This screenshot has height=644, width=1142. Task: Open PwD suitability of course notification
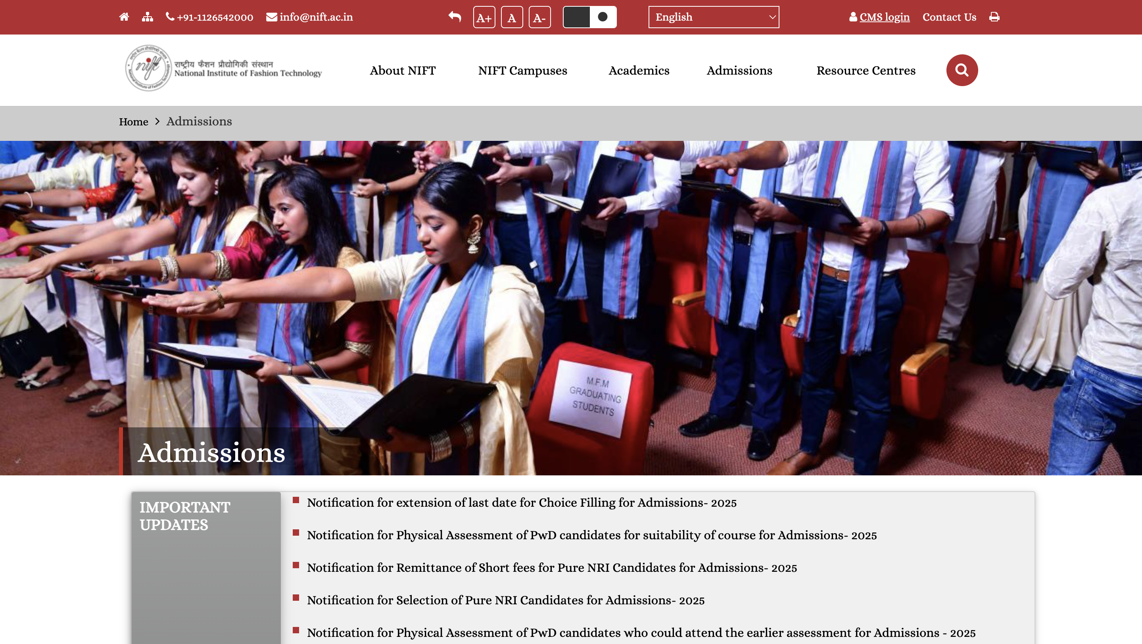point(592,535)
